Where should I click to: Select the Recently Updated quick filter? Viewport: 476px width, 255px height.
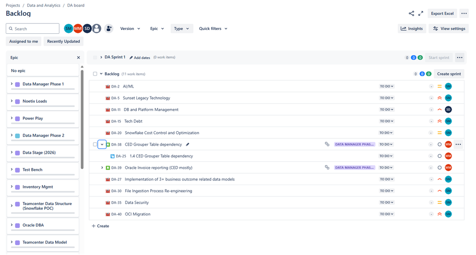point(63,41)
